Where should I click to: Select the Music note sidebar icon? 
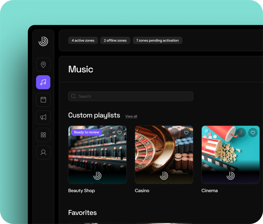(x=43, y=82)
